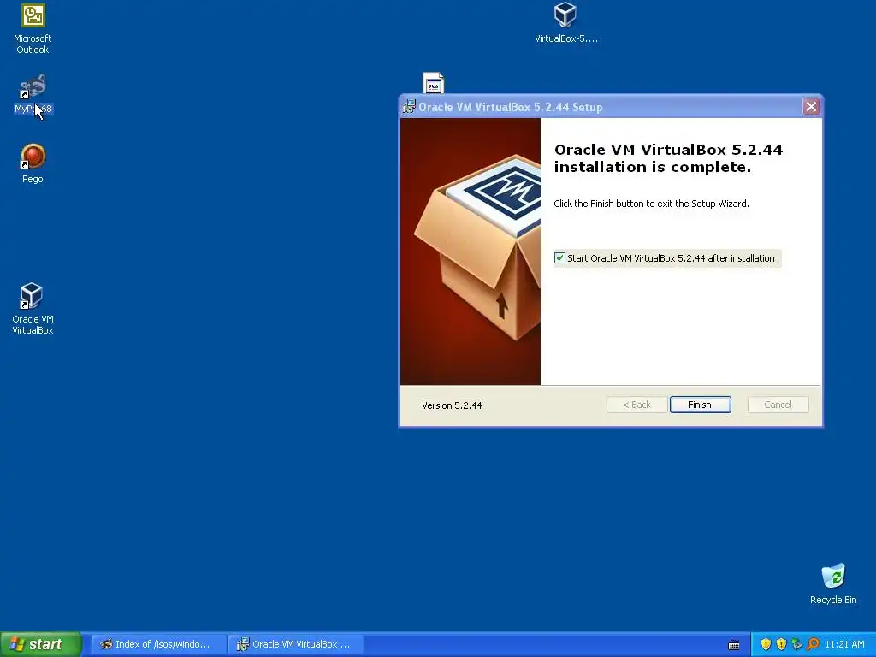Click the yellow shield beside the green tray icon
This screenshot has width=876, height=657.
click(x=782, y=644)
